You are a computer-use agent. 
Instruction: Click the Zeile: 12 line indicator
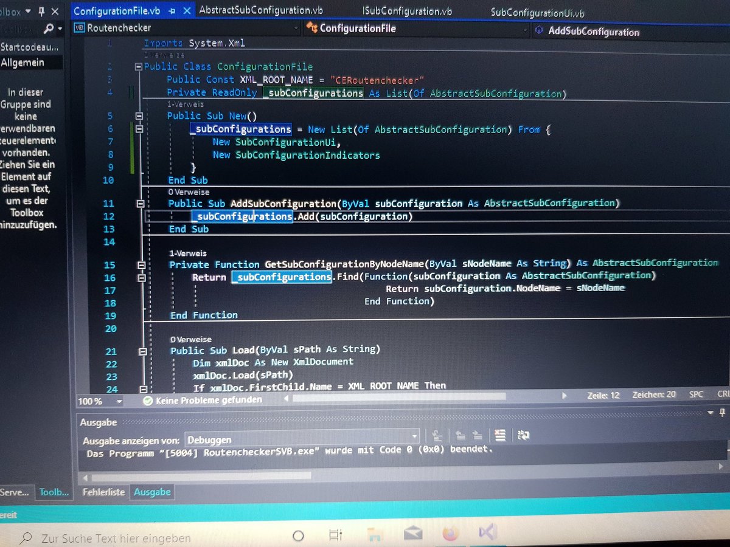(x=603, y=395)
